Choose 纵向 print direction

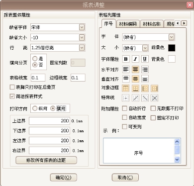pos(35,108)
